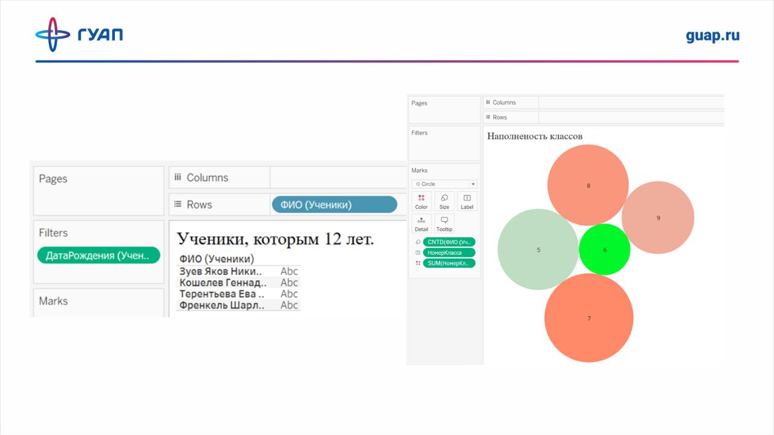Click label icon beside НомерКласса pill
774x435 pixels.
pyautogui.click(x=418, y=253)
